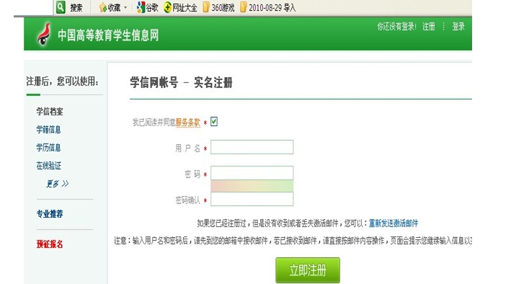Expand the 更多 >> sidebar link
The height and width of the screenshot is (284, 511).
point(58,184)
